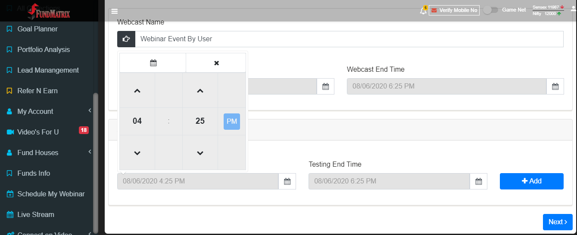Click the user profile icon
Image resolution: width=577 pixels, height=235 pixels.
(x=573, y=9)
